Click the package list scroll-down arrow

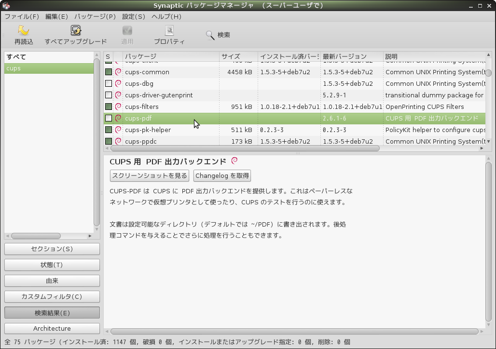pyautogui.click(x=489, y=141)
